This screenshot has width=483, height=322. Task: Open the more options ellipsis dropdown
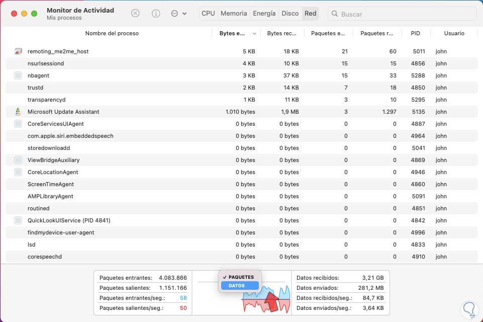point(178,14)
